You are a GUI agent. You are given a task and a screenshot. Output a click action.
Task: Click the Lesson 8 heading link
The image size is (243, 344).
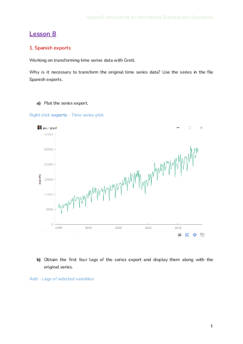pos(43,34)
